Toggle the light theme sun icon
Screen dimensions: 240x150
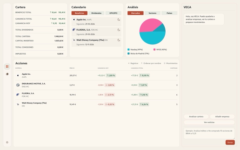[x=7, y=142]
